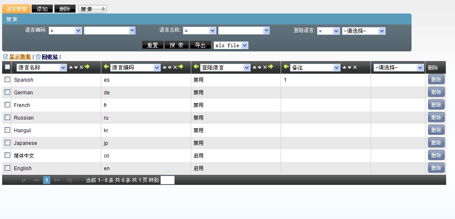This screenshot has width=455, height=219.
Task: Open the 语言管理 tab
Action: [16, 9]
